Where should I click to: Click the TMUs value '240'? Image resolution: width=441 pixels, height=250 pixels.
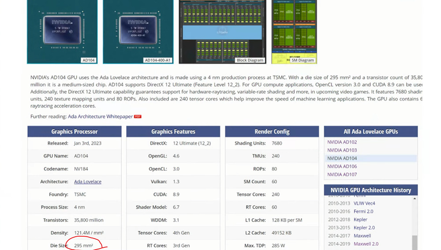(276, 156)
